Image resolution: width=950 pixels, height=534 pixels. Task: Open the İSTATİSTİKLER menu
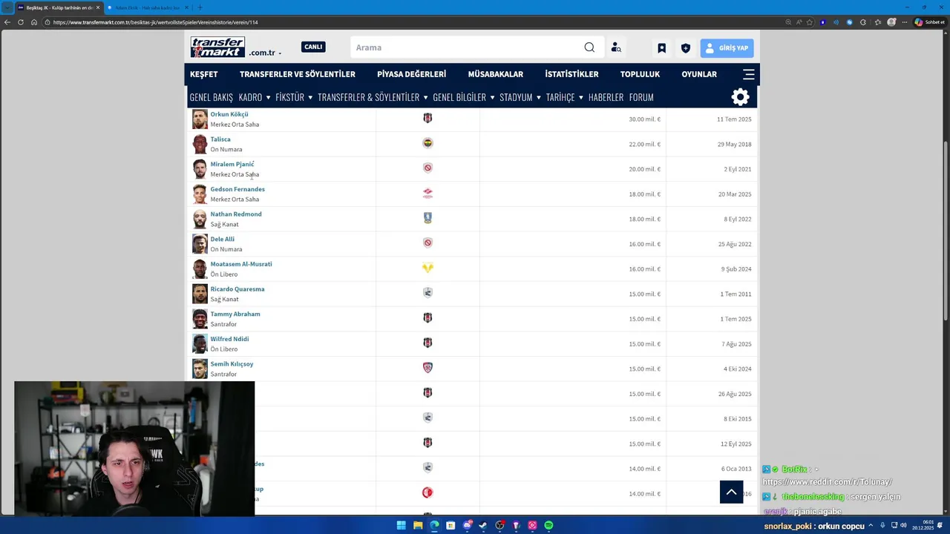[x=571, y=74]
